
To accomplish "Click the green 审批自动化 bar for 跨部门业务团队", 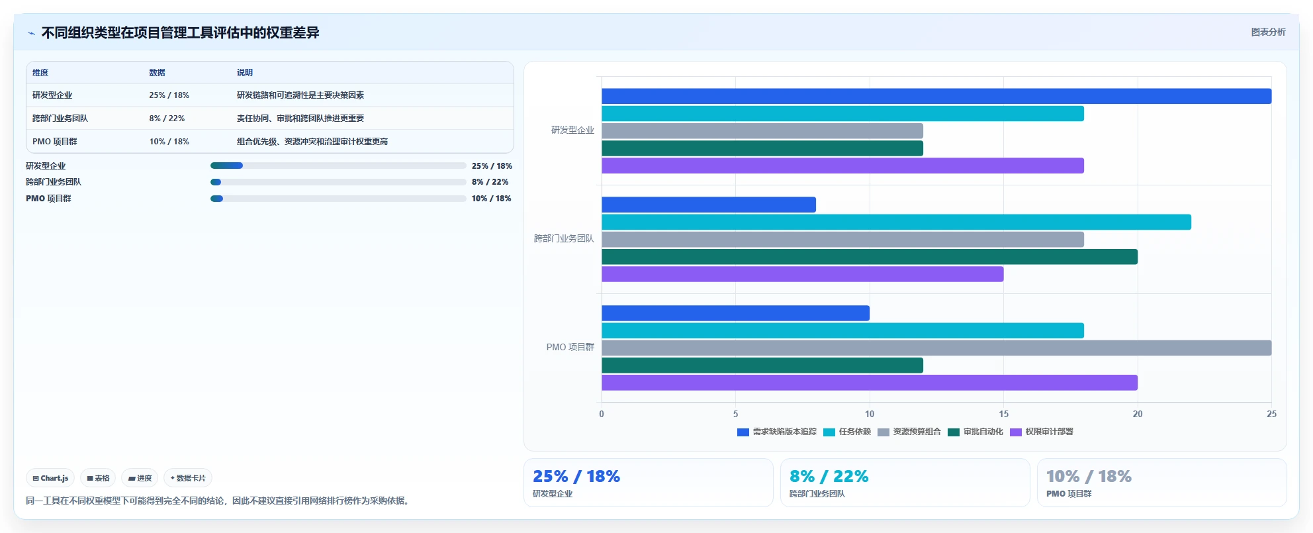I will pyautogui.click(x=870, y=257).
